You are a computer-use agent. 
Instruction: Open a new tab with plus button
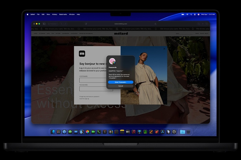203,24
